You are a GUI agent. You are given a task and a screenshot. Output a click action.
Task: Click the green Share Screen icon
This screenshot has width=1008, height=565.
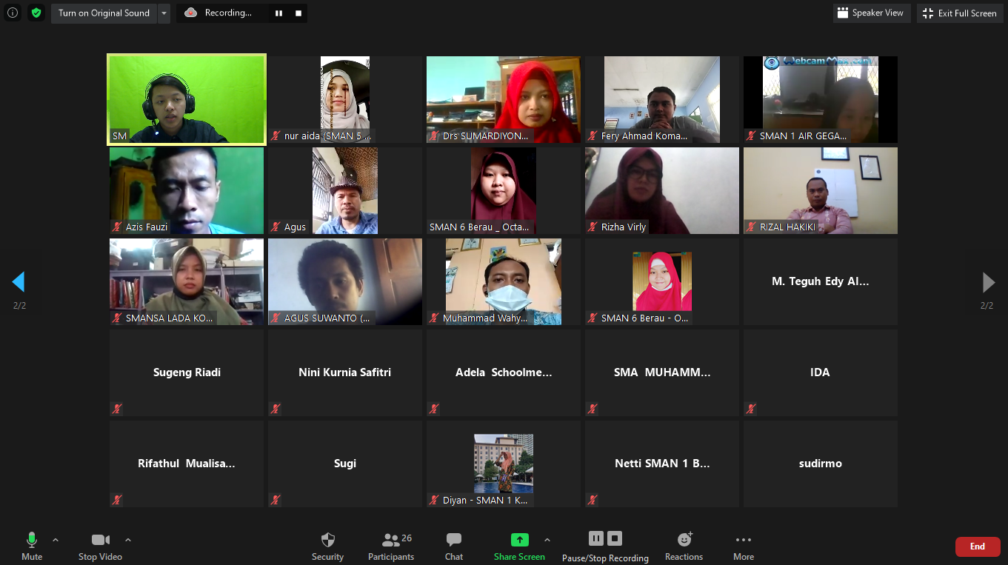pos(519,540)
